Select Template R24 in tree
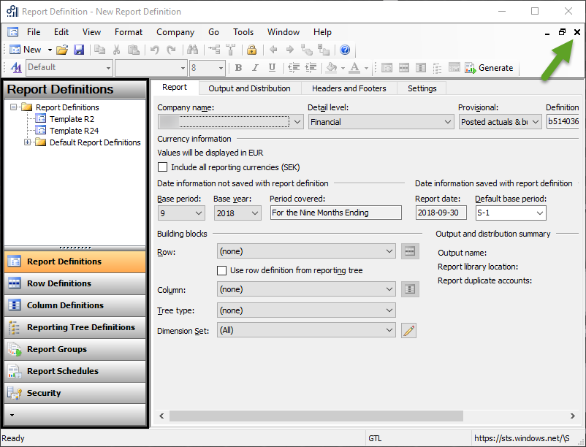This screenshot has height=447, width=586. click(74, 131)
